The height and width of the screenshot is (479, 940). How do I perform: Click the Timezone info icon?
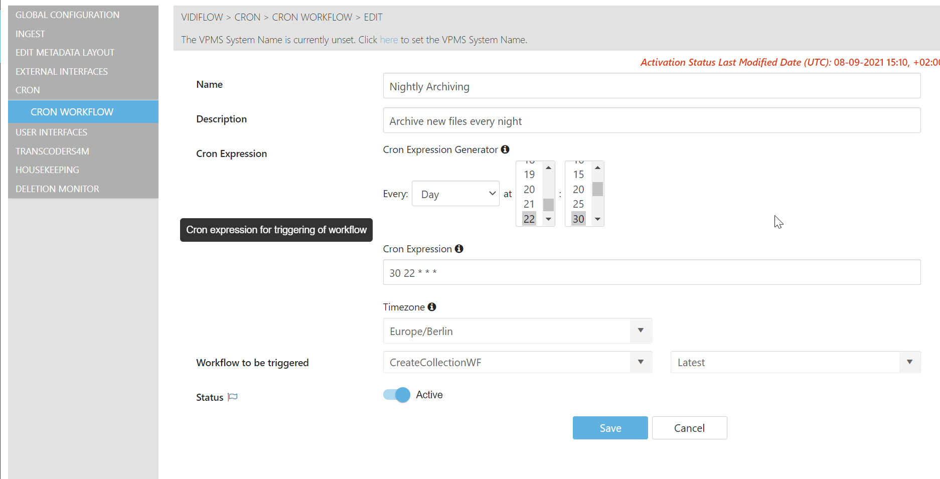(x=432, y=307)
